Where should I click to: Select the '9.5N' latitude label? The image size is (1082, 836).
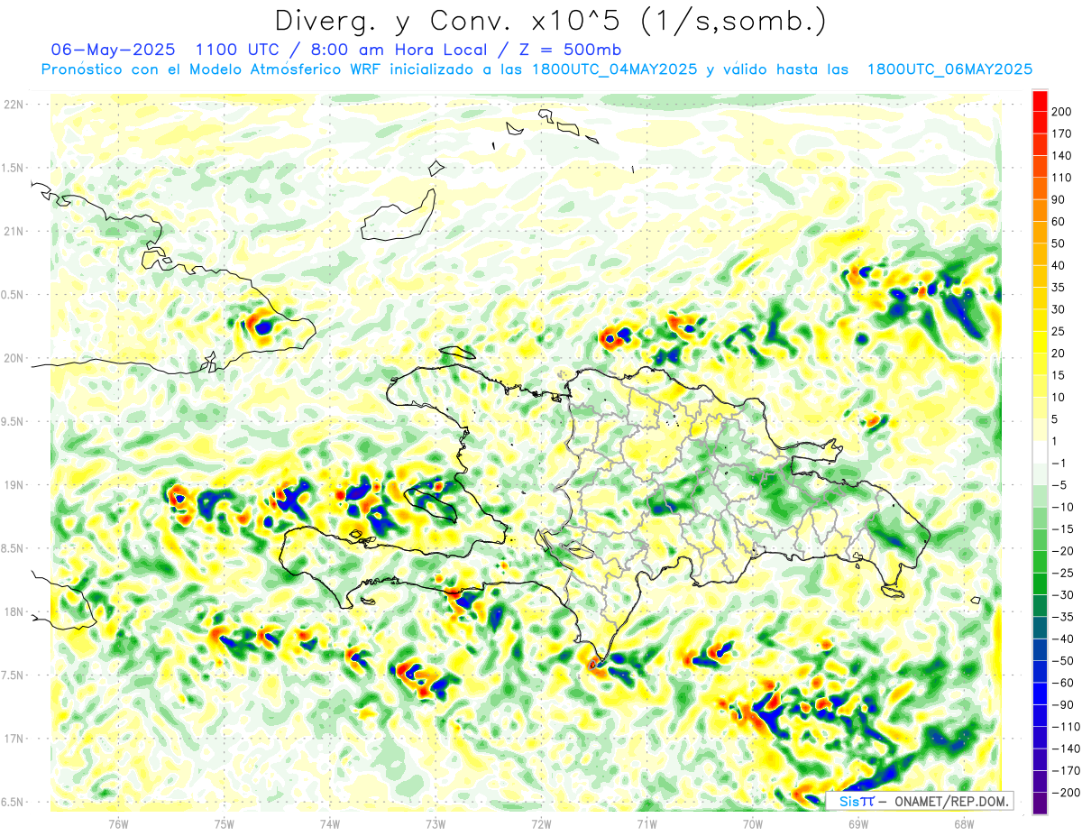[x=13, y=421]
